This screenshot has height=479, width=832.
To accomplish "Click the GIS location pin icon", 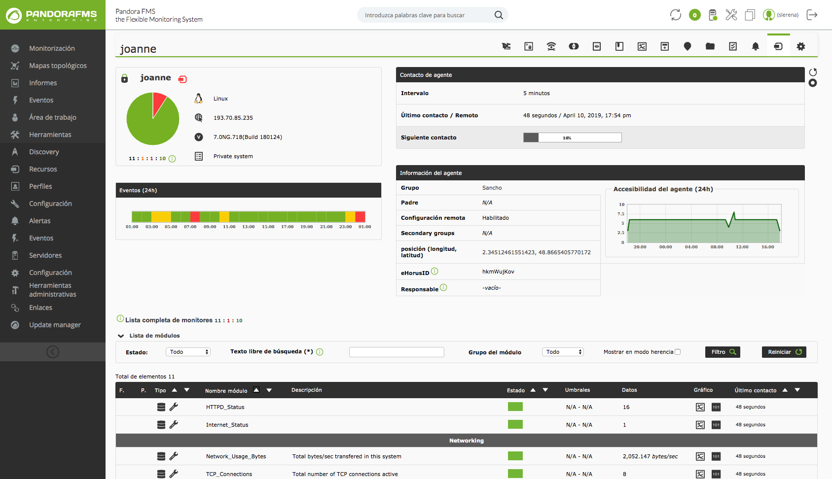I will [x=687, y=46].
